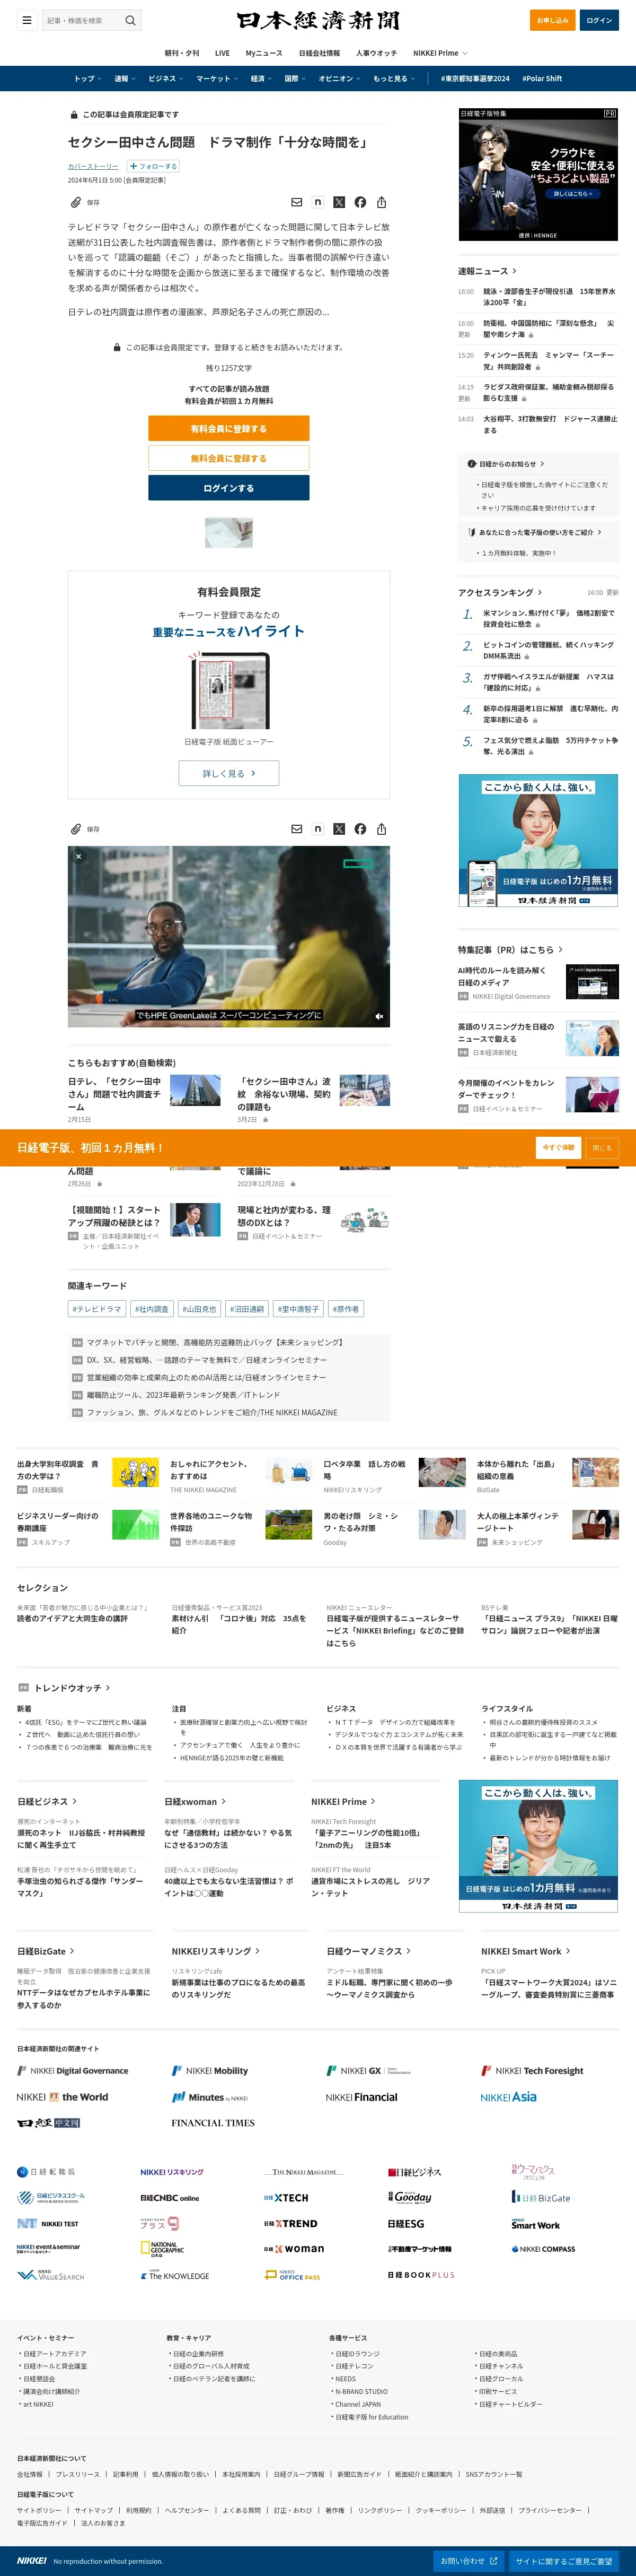Open the thumbnail for 現場と社内が変わる、理想のDXとは？

(365, 1219)
